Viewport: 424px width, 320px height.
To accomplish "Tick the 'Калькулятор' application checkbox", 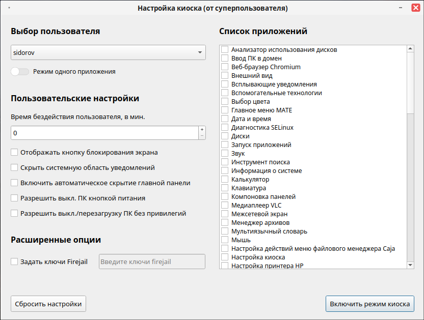I will point(225,180).
